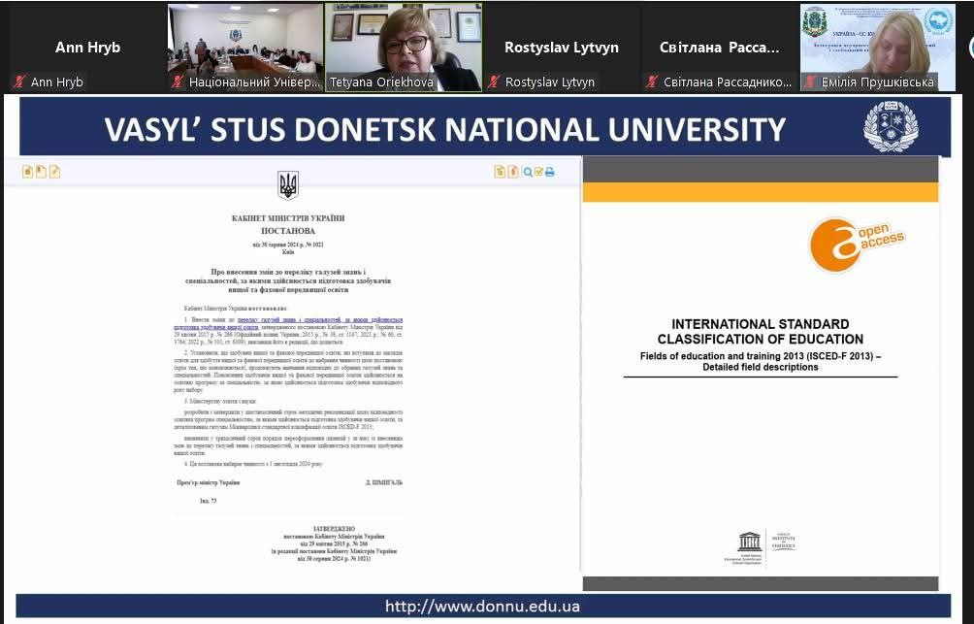
Task: Select Tetyana Oriekhova's video tile
Action: 404,48
